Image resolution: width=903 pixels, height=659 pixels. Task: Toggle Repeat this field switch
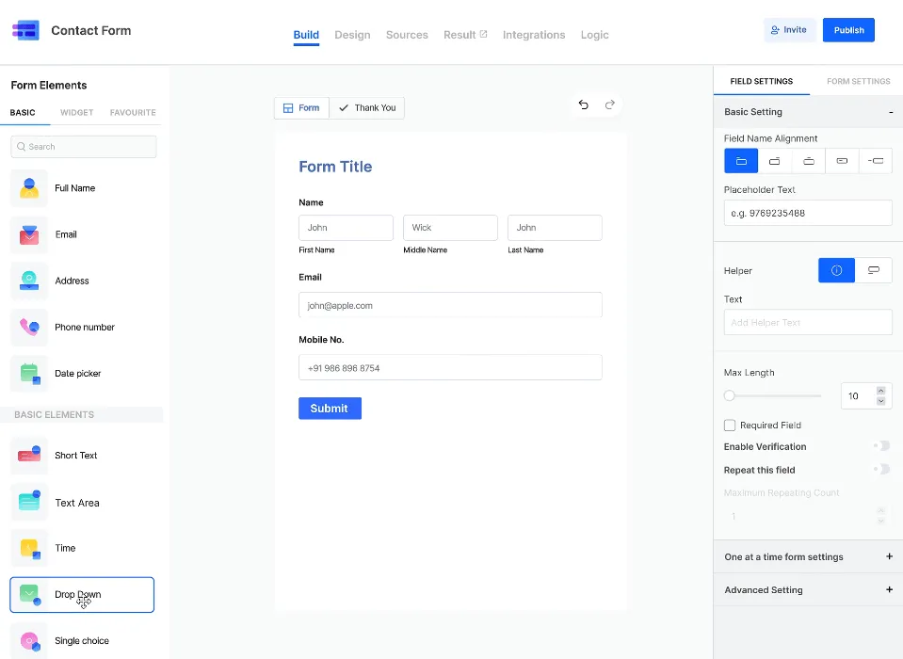881,470
